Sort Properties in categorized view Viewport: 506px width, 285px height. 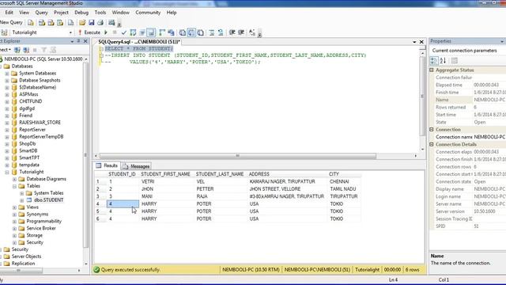434,60
